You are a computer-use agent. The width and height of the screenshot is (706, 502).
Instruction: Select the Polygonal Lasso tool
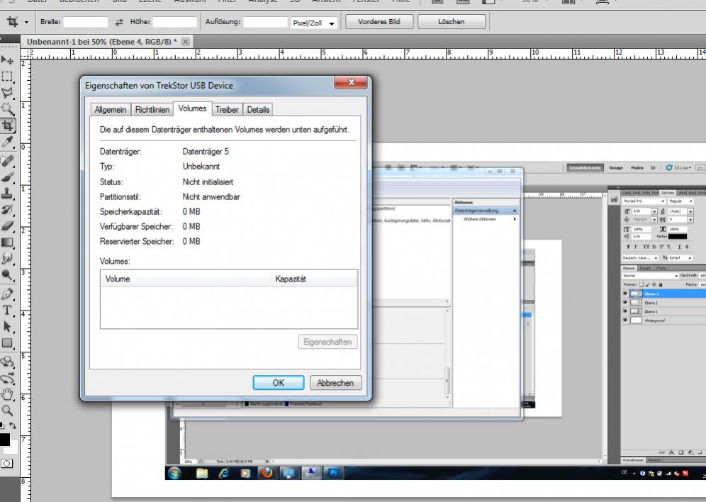pos(7,93)
